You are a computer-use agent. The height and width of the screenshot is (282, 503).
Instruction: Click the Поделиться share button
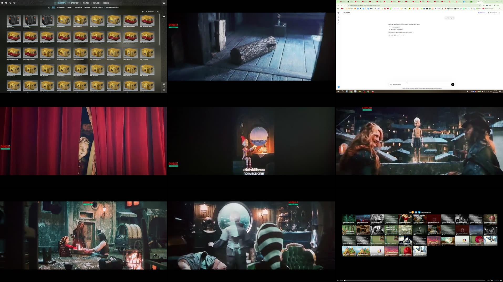pyautogui.click(x=492, y=13)
